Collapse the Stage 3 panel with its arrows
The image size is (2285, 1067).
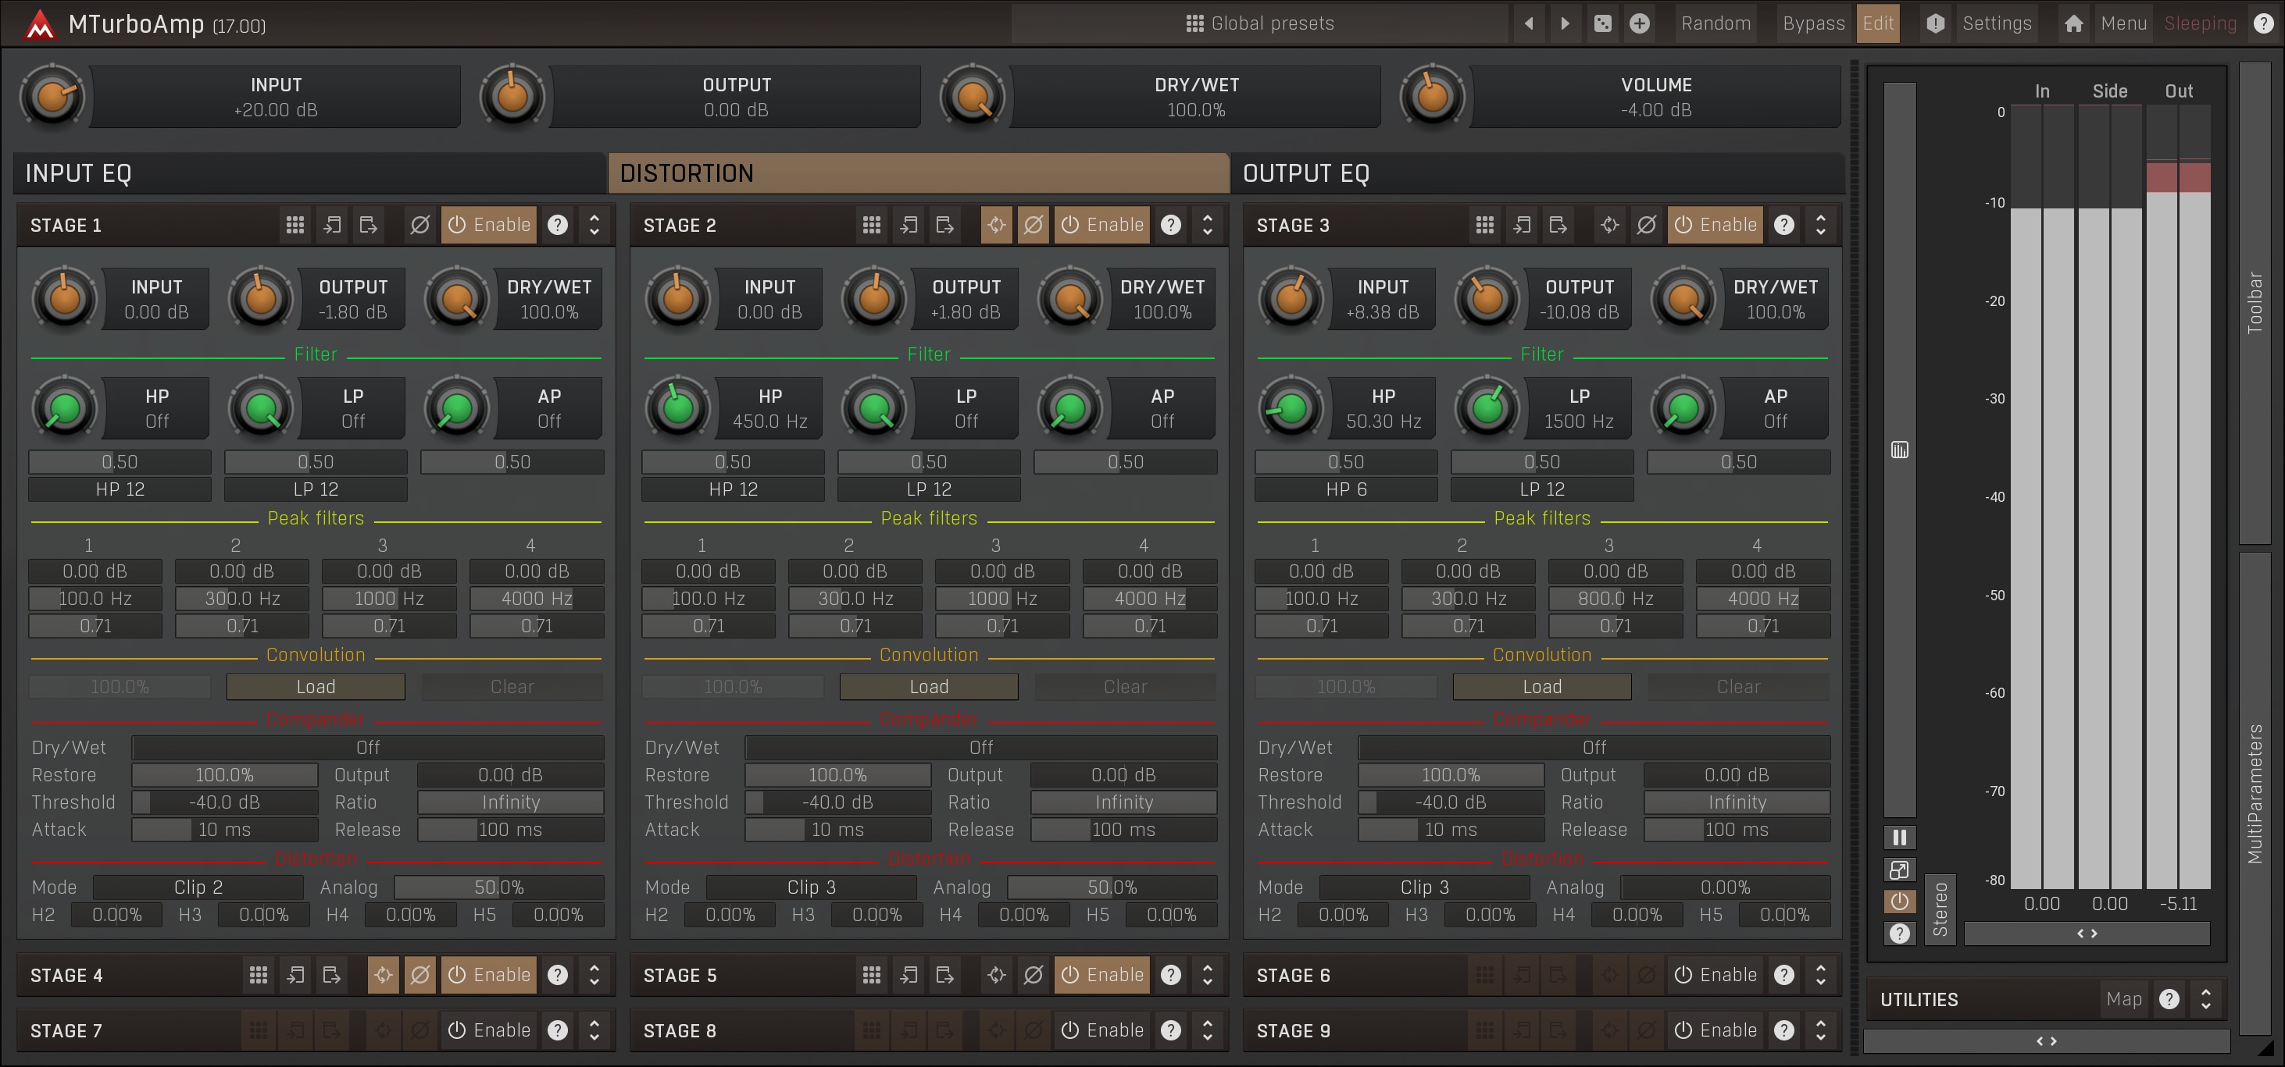click(1821, 225)
